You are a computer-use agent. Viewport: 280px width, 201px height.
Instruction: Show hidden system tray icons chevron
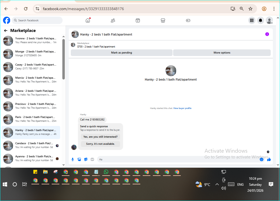pos(217,184)
